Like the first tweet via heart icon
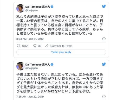This screenshot has width=130, height=100. (x=18, y=46)
